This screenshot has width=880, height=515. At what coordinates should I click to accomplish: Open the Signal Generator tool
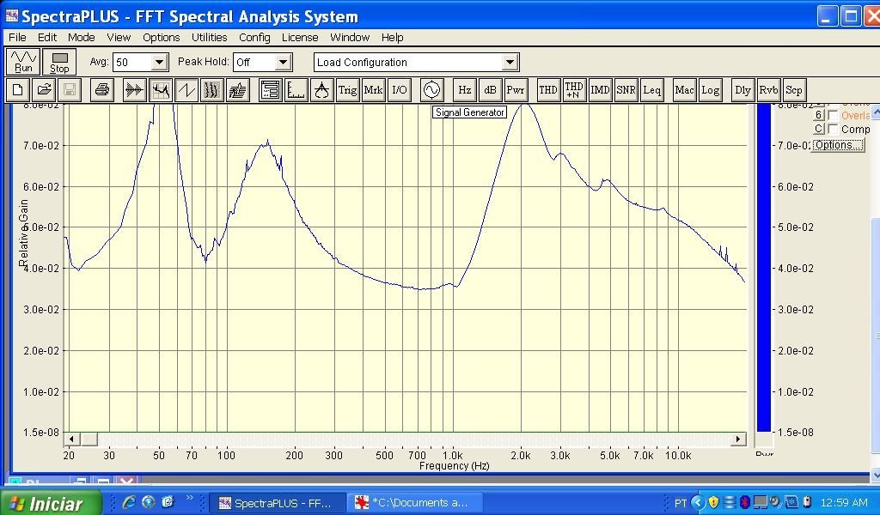tap(431, 90)
